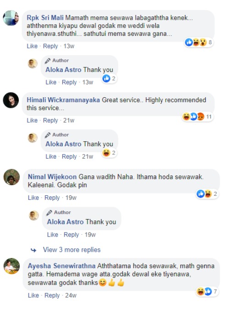The width and height of the screenshot is (229, 321).
Task: Click Nimal Wijekoon's profile picture
Action: click(11, 177)
